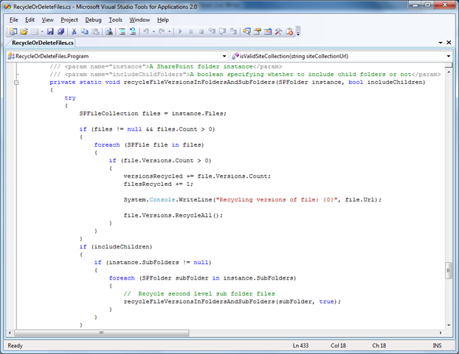This screenshot has height=354, width=459.
Task: Click the Open File folder icon
Action: tap(24, 32)
